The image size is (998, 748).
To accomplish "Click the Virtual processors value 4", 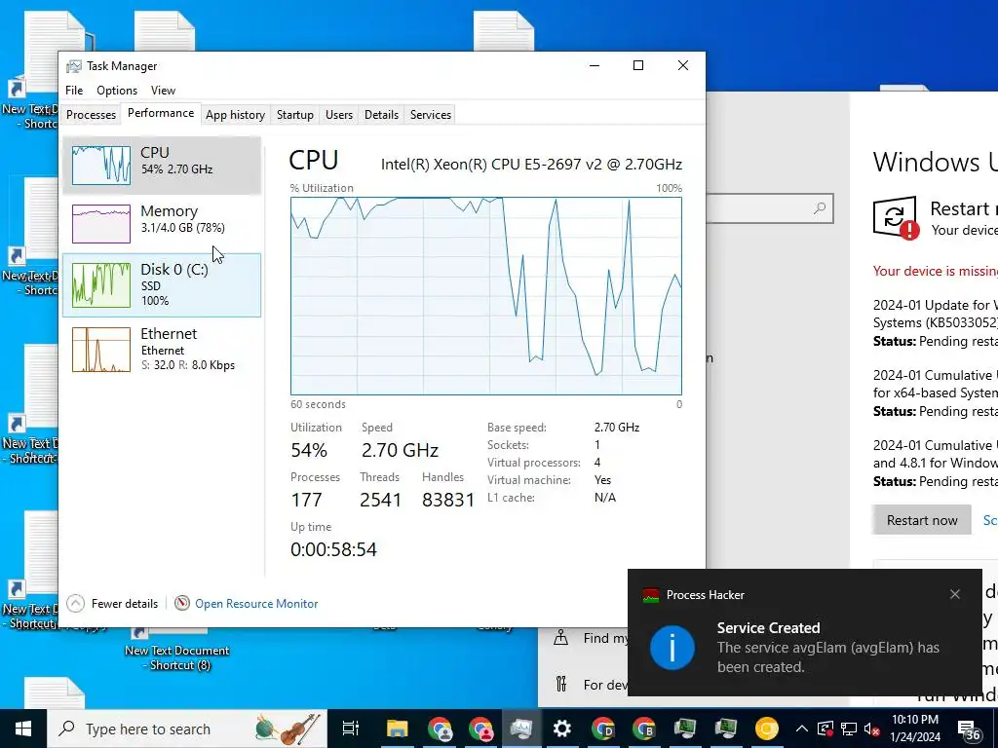I will pos(597,463).
